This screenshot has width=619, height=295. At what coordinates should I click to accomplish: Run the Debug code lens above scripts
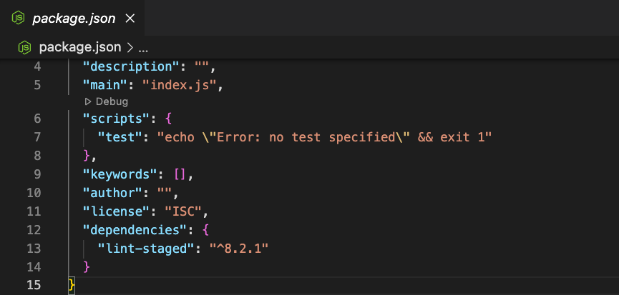(x=106, y=101)
